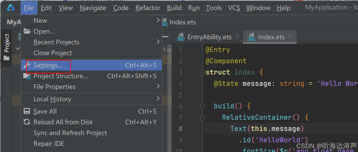
Task: Click the .id('HelloWorld') code line
Action: tap(273, 140)
